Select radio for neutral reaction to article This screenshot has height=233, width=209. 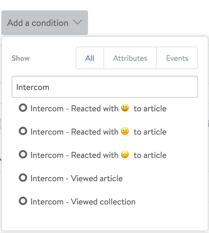[23, 131]
